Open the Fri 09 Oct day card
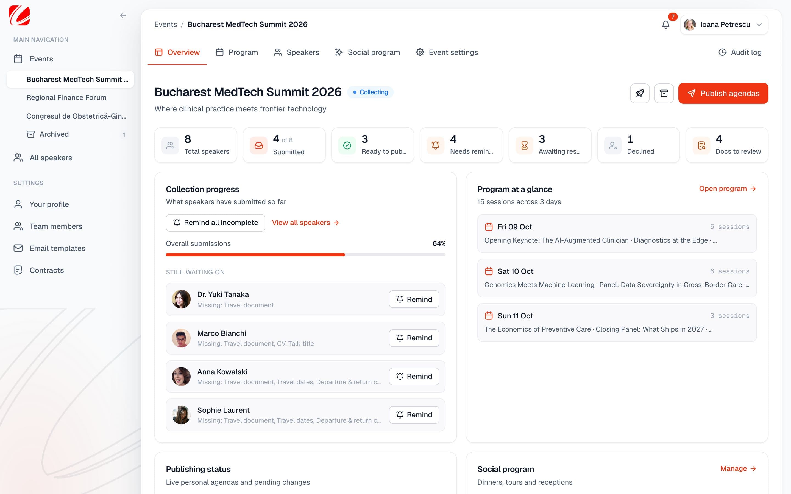The width and height of the screenshot is (791, 494). 617,234
